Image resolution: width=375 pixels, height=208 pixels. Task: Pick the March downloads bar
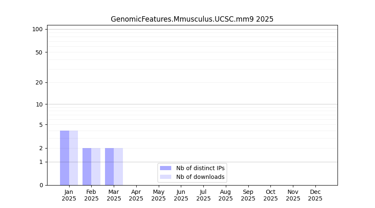coord(118,166)
